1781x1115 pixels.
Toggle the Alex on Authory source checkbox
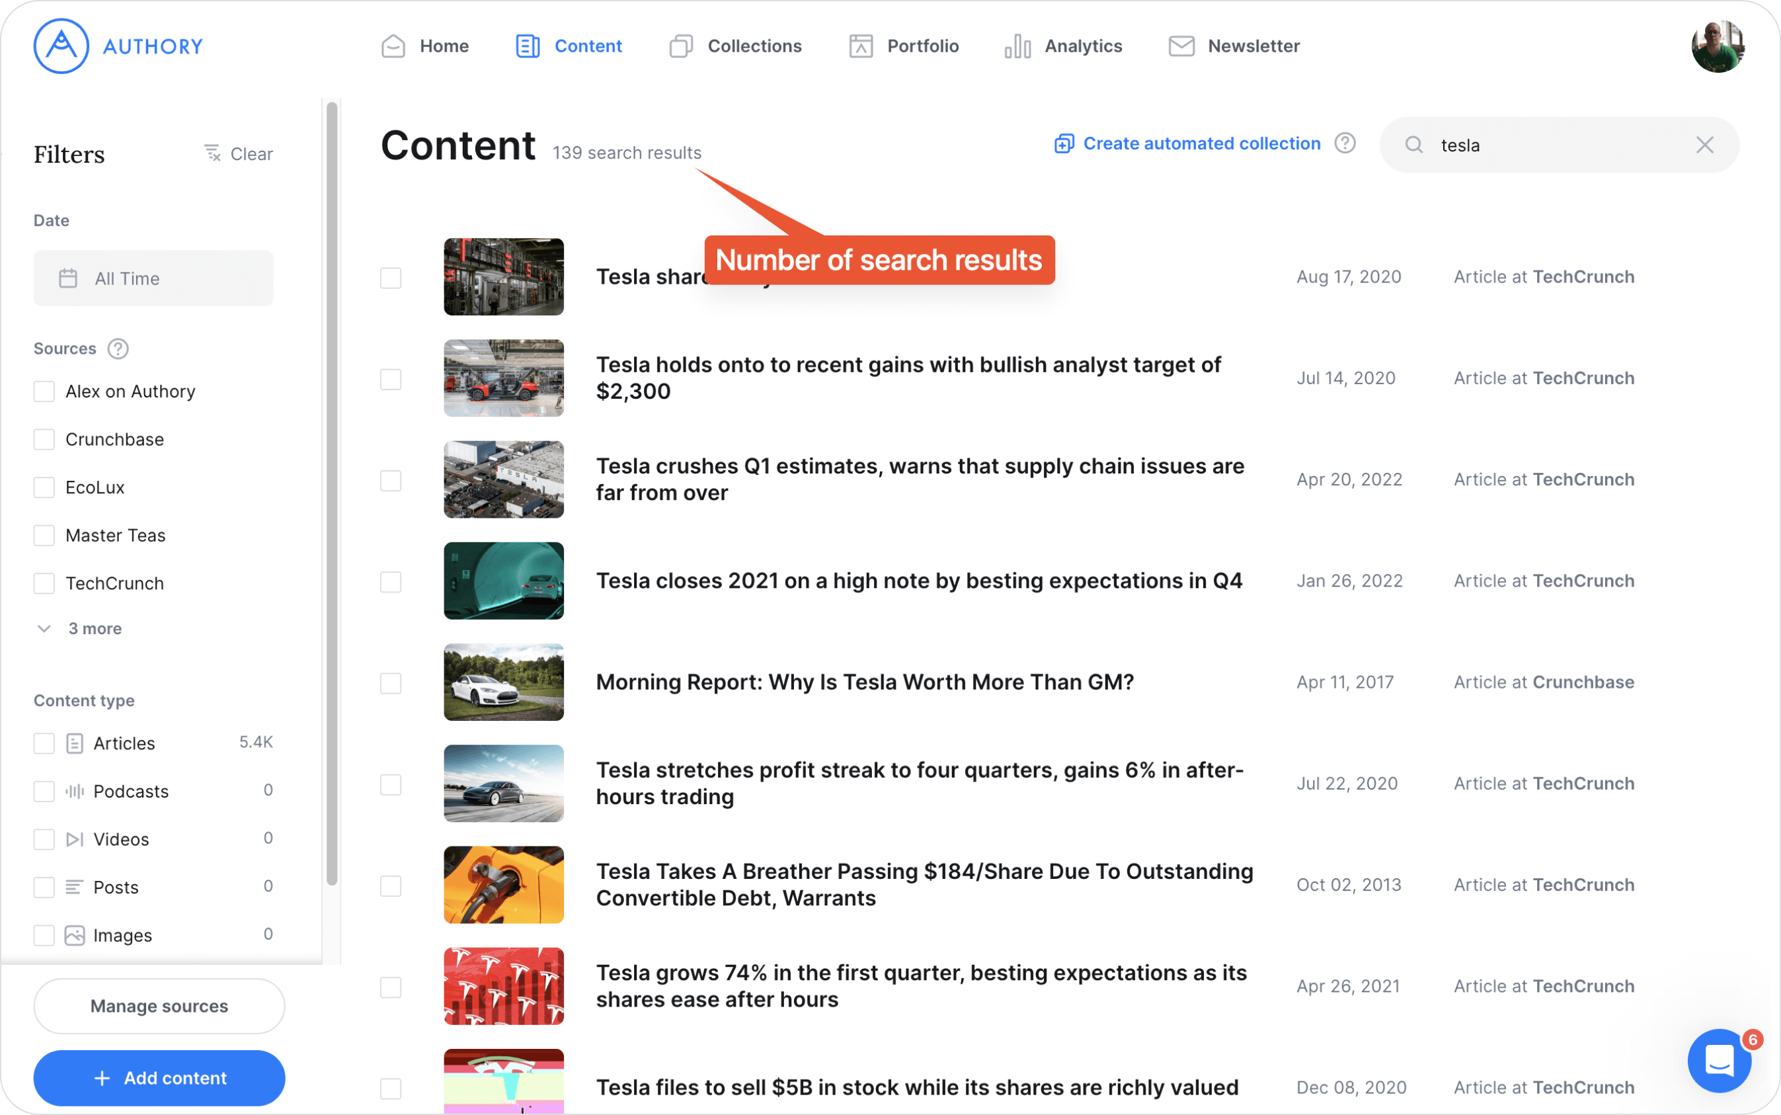click(x=44, y=392)
